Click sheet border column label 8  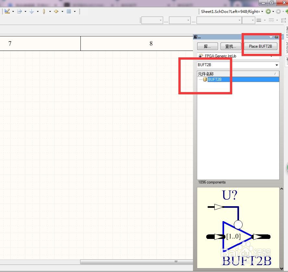(151, 43)
